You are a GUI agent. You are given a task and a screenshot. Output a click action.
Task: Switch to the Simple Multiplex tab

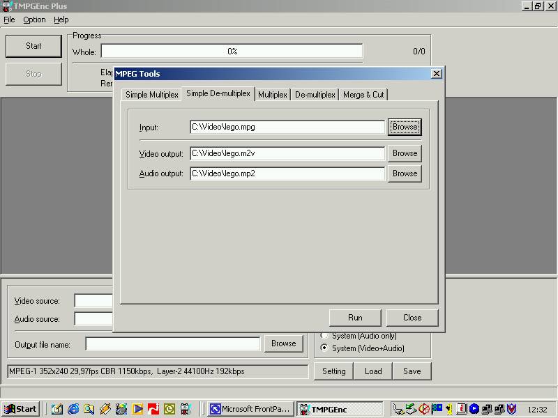coord(151,95)
